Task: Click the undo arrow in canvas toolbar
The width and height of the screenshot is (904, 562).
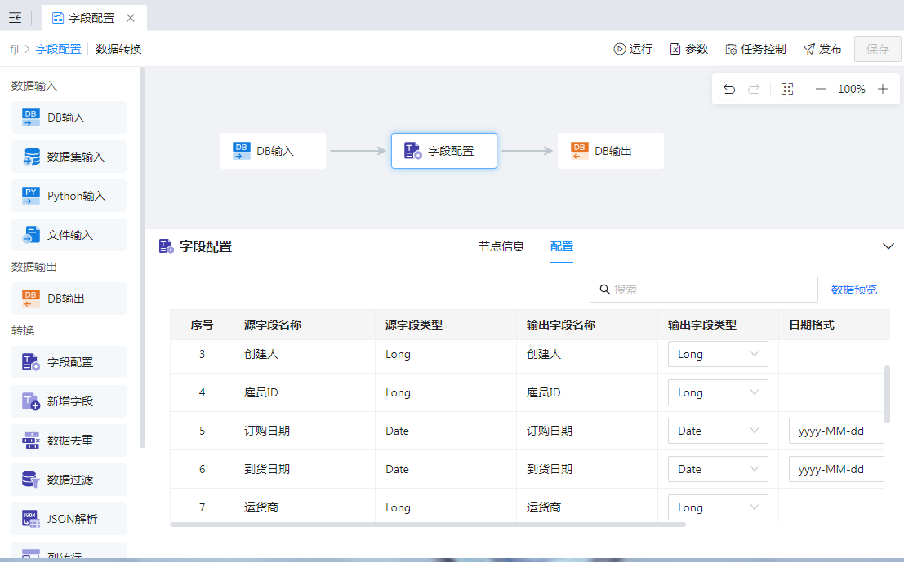Action: 729,89
